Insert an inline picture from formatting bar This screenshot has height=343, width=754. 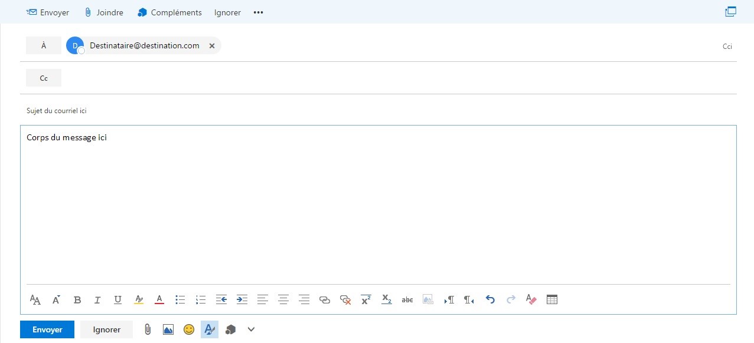(x=428, y=300)
